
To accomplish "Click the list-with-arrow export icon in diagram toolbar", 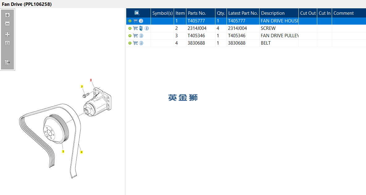I will [x=7, y=62].
